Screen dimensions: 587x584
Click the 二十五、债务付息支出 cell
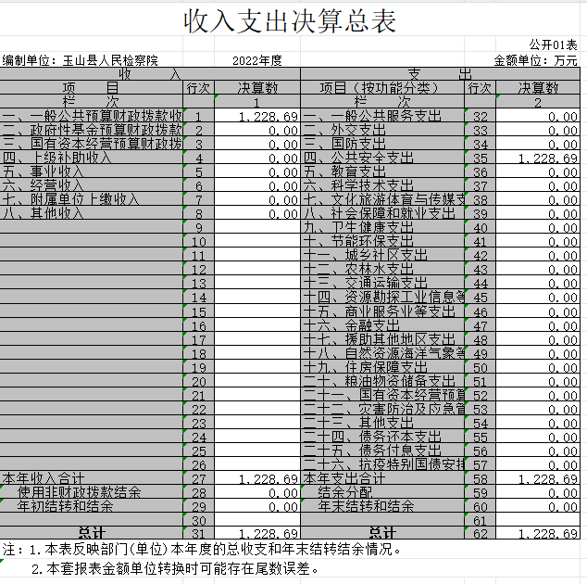(382, 450)
